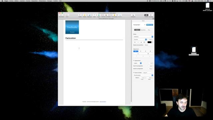Switch to the Plus tab
Viewport: 213px width, 120px height.
point(149,30)
